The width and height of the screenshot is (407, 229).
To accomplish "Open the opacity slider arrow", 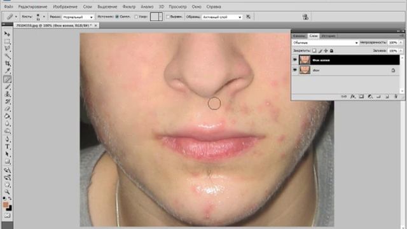I will pyautogui.click(x=401, y=43).
